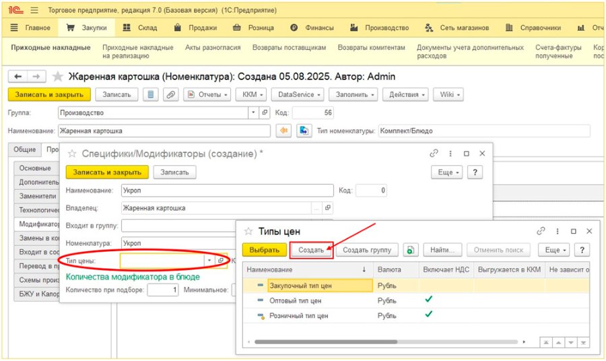This screenshot has height=361, width=606.
Task: Expand the Группа dropdown arrow
Action: click(253, 112)
